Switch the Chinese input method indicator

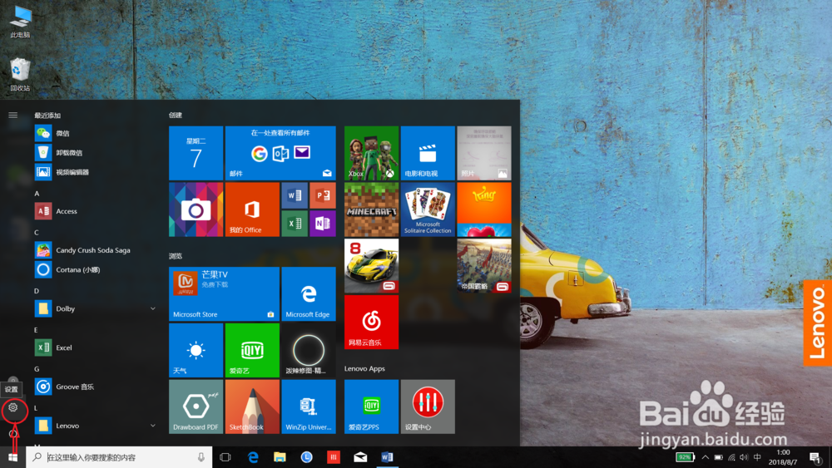click(x=757, y=457)
